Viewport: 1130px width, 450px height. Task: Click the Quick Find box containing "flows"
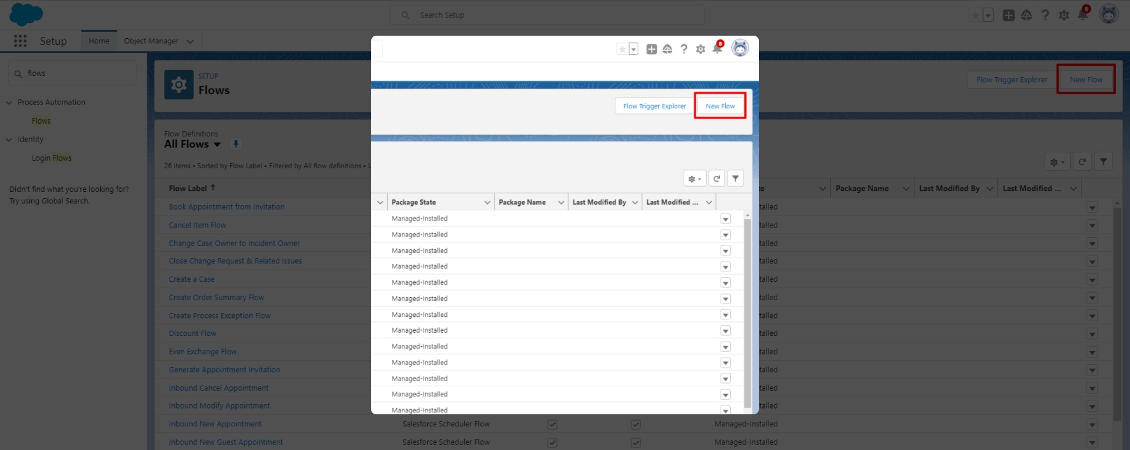[x=72, y=73]
